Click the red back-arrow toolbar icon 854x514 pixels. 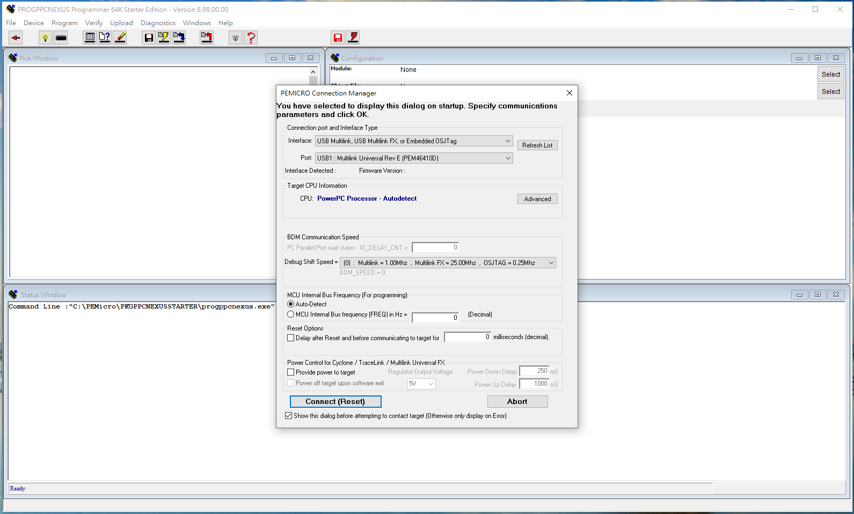16,38
